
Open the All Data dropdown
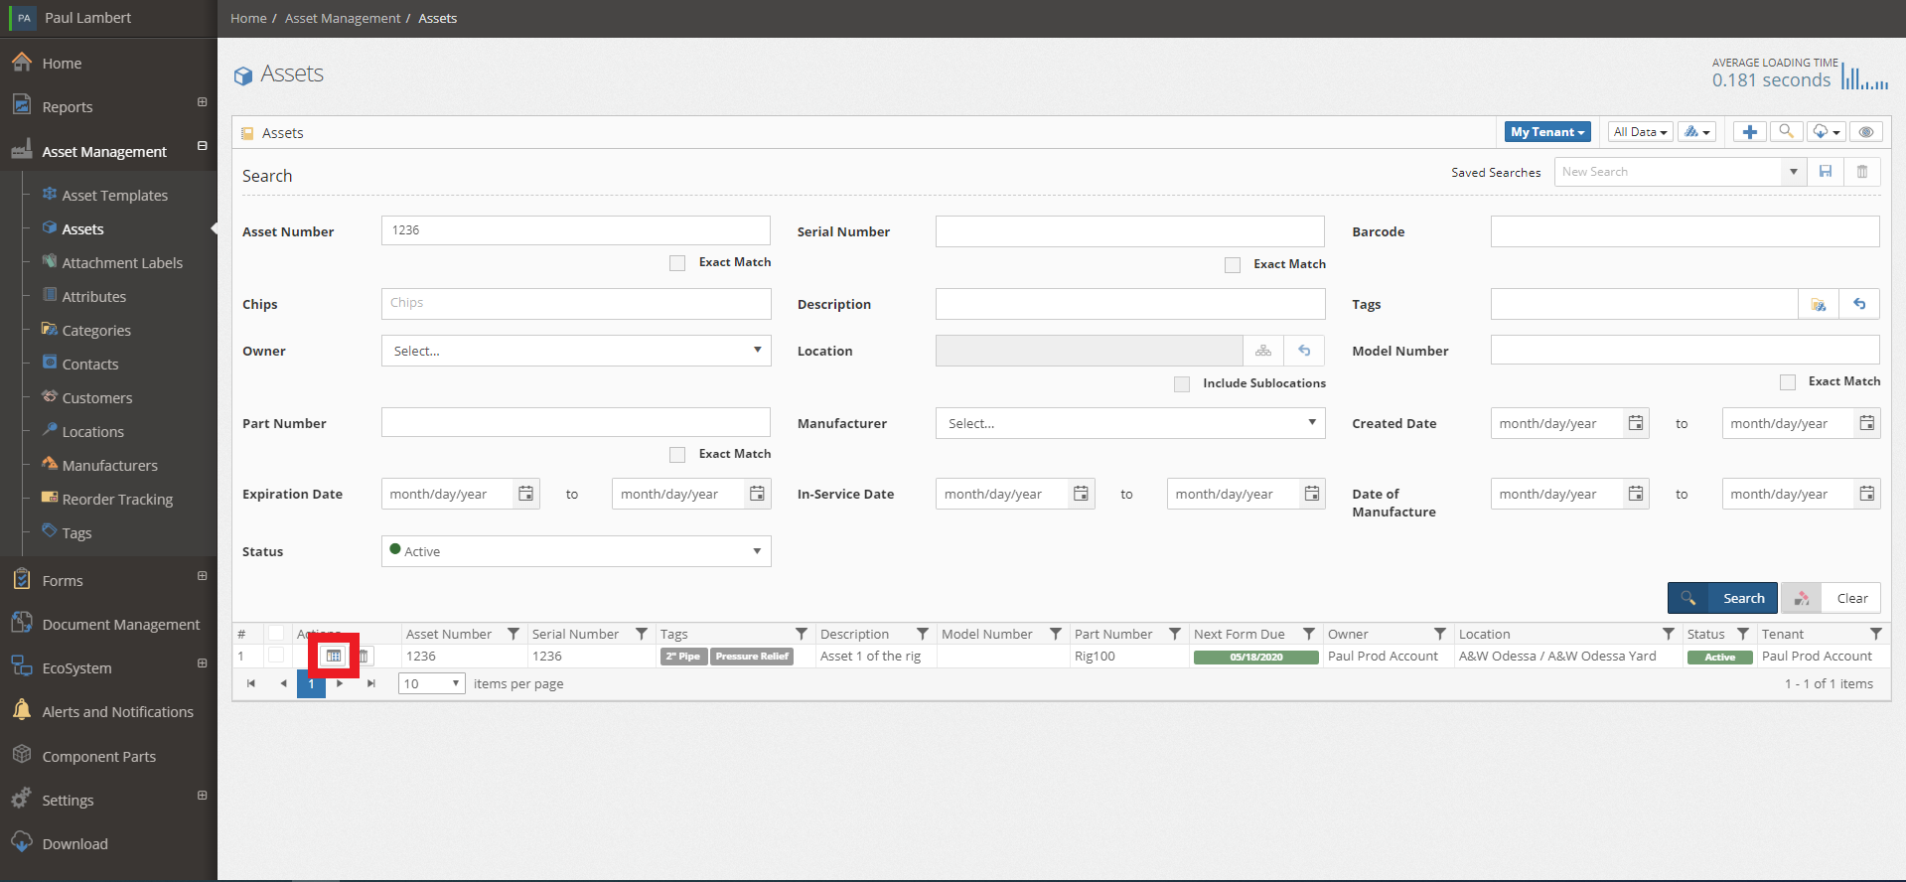click(x=1640, y=132)
